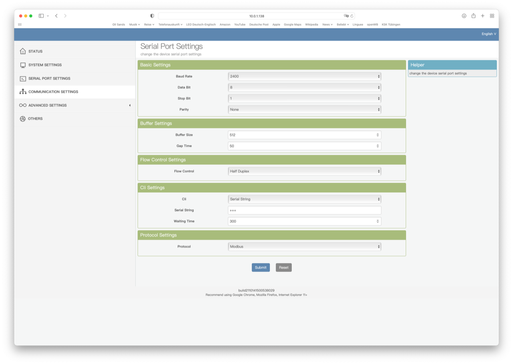513x364 pixels.
Task: Open the English language selector
Action: click(489, 34)
